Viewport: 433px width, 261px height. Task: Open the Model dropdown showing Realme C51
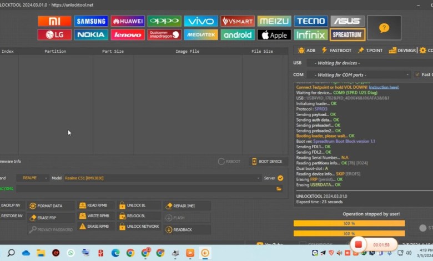[x=162, y=178]
